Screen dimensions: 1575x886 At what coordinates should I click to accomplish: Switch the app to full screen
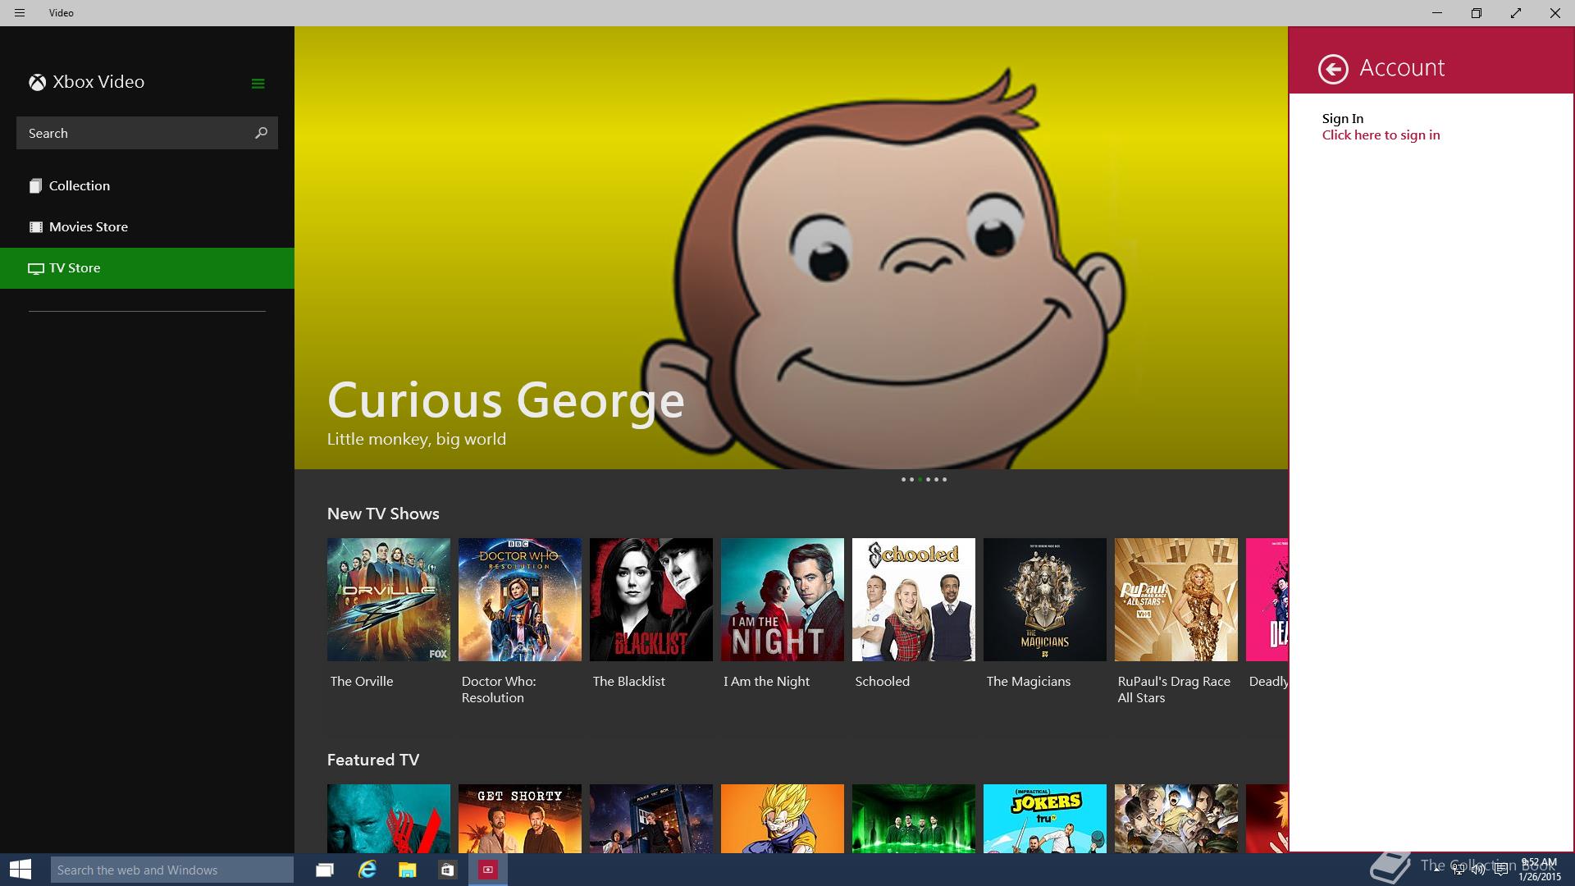pos(1516,13)
